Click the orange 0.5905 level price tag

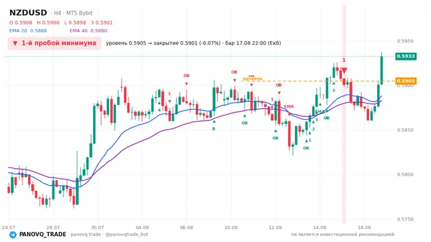(x=405, y=81)
